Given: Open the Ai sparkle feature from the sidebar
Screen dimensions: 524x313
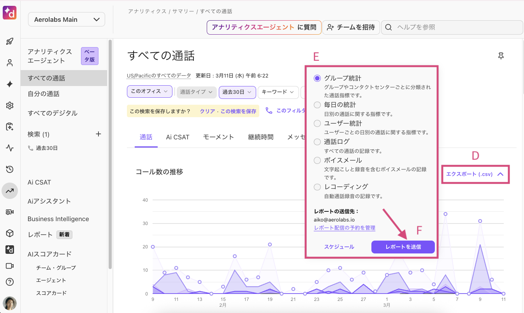Looking at the screenshot, I should (x=10, y=84).
